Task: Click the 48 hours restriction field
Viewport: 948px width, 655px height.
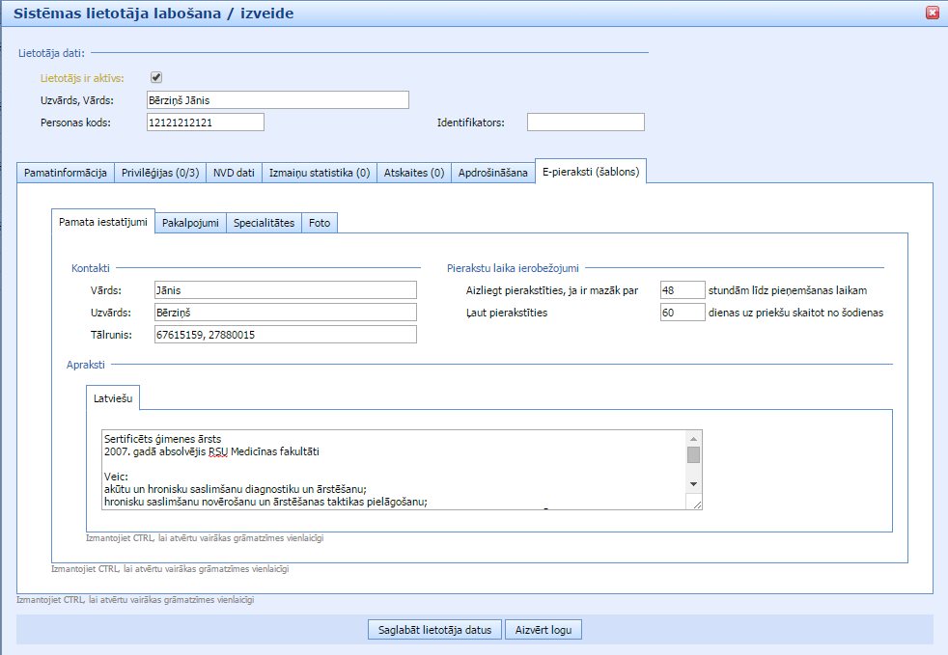Action: tap(682, 290)
